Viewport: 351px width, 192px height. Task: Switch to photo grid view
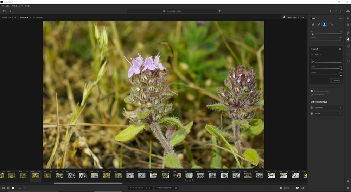coord(4,188)
